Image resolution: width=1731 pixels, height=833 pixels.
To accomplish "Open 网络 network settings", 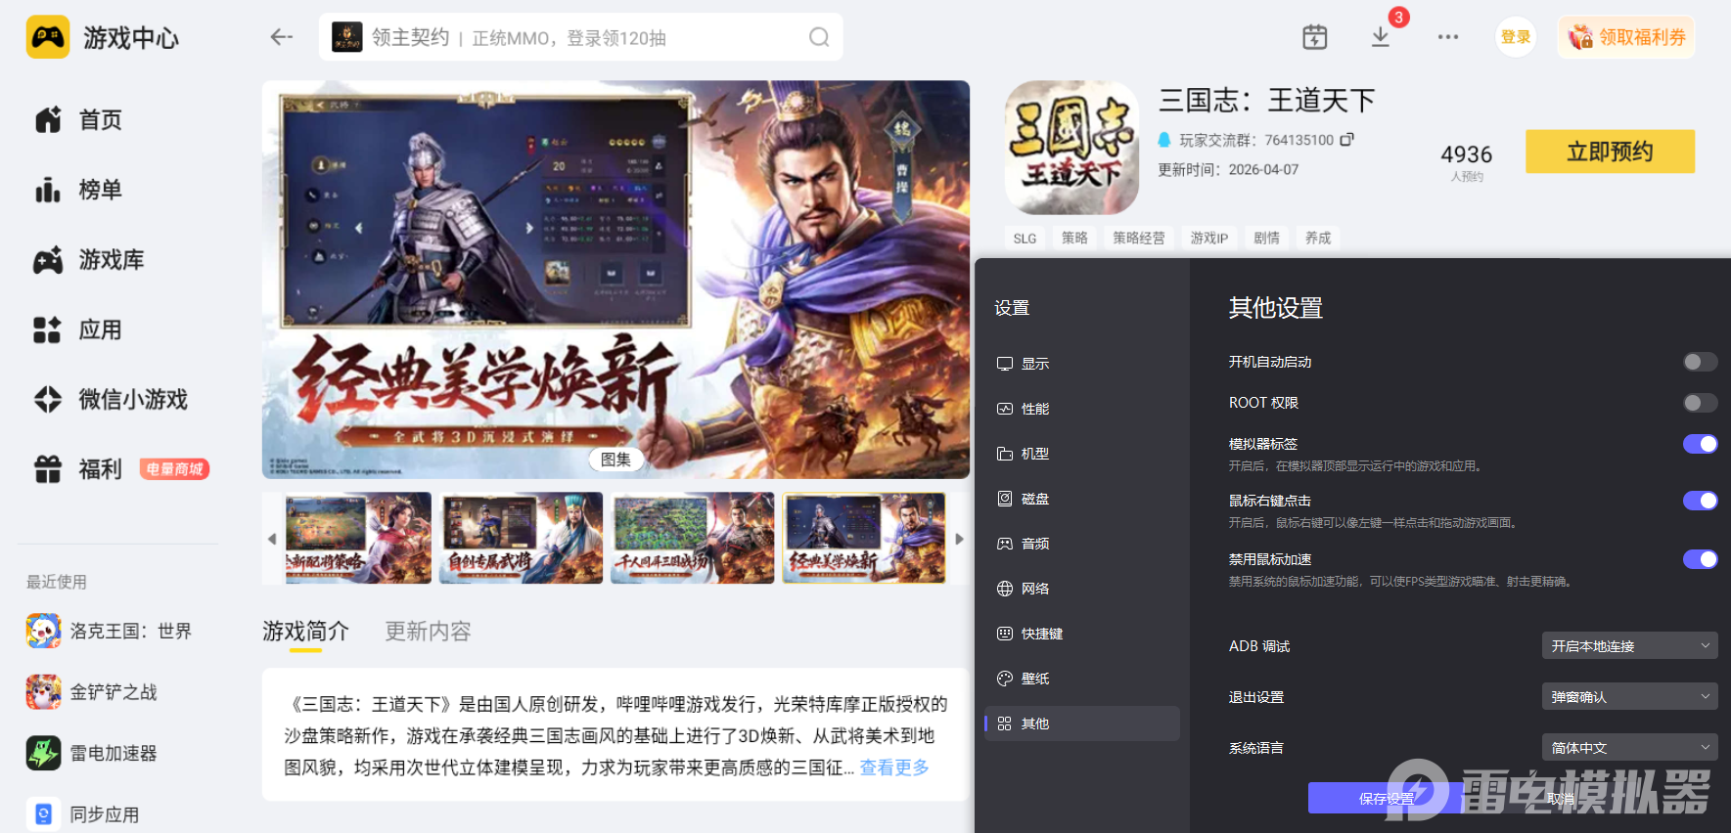I will [x=1082, y=589].
